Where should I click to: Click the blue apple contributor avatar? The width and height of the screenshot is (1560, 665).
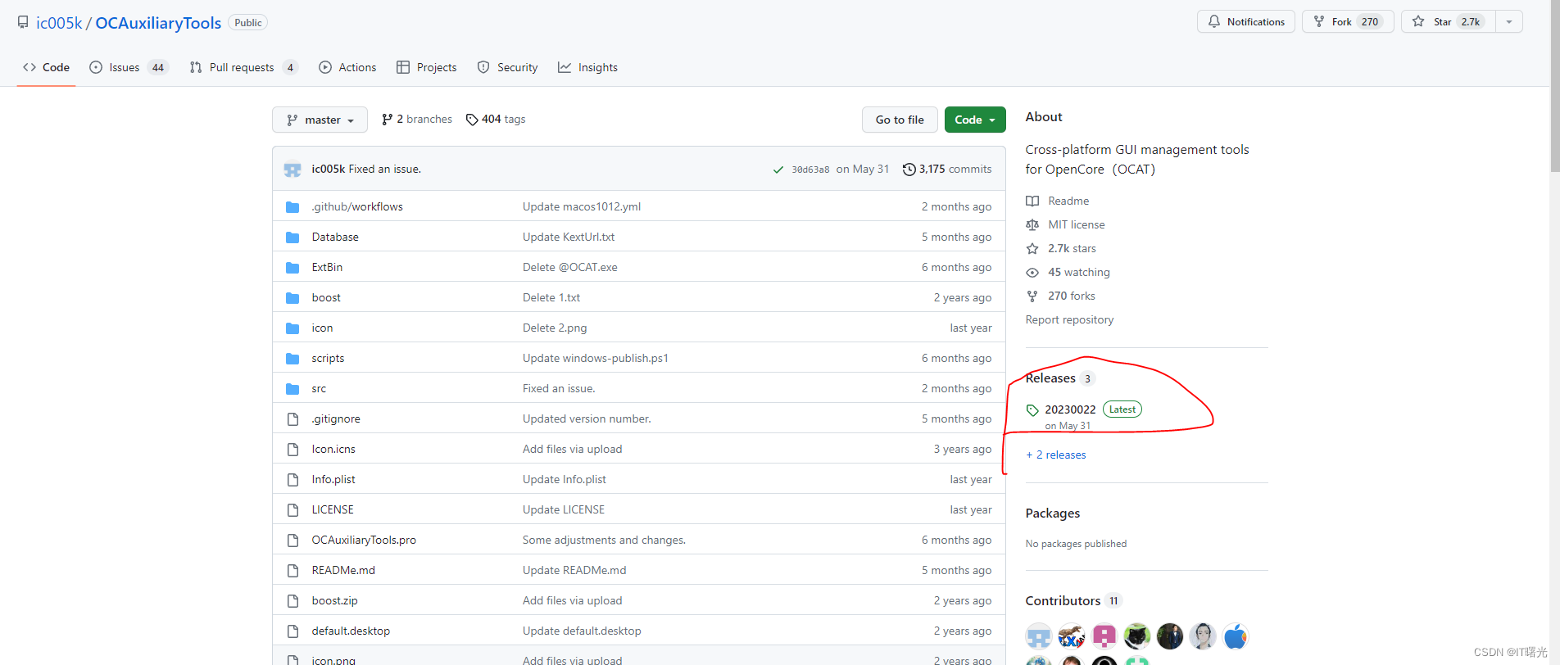point(1236,636)
